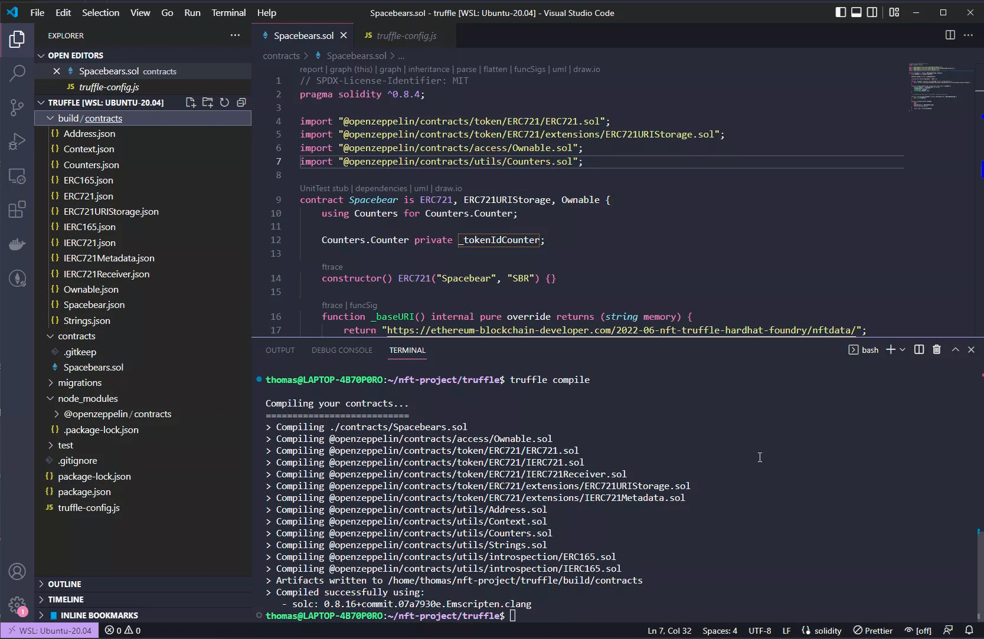This screenshot has height=639, width=984.
Task: Click Ln 7, Col 32 in status bar
Action: (x=669, y=630)
